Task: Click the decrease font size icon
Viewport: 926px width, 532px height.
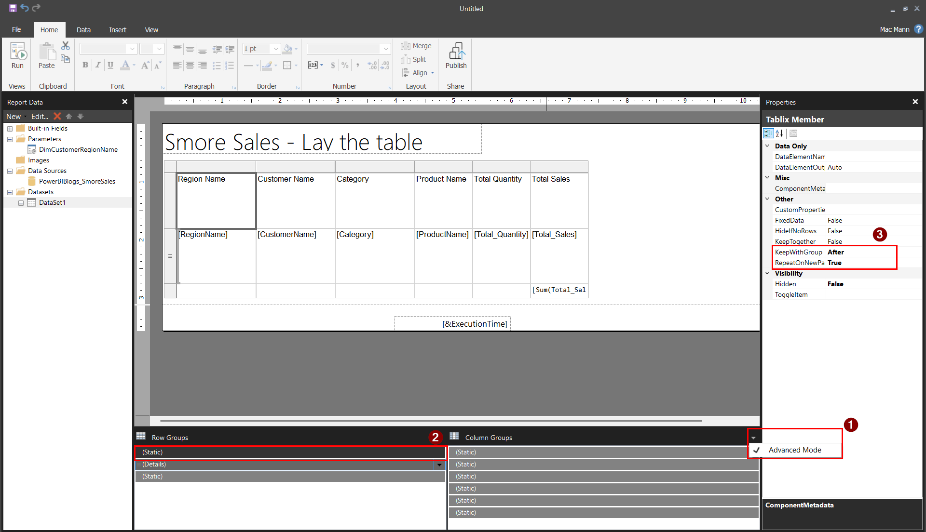Action: (x=158, y=65)
